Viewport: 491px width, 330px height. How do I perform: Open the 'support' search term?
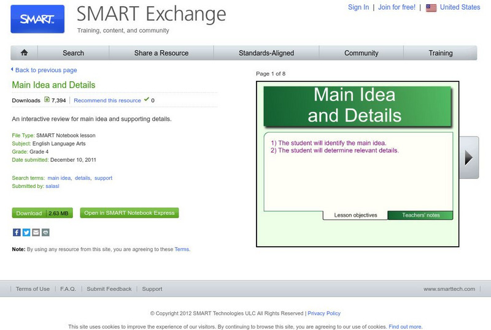[x=103, y=178]
